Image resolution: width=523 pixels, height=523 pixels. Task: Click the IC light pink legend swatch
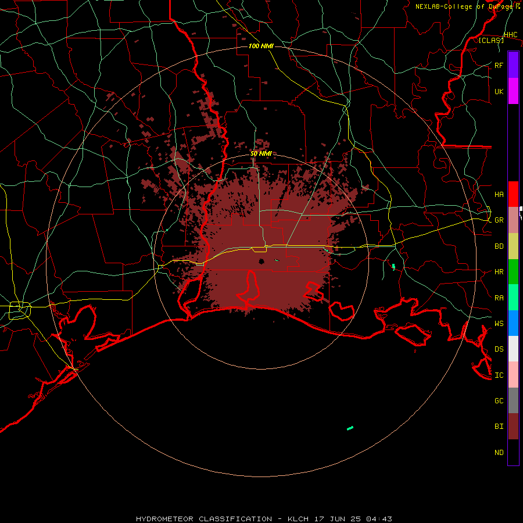click(513, 375)
